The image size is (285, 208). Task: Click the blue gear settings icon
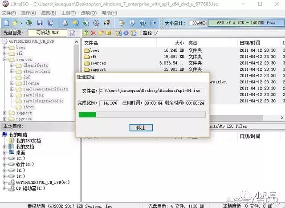coord(126,33)
